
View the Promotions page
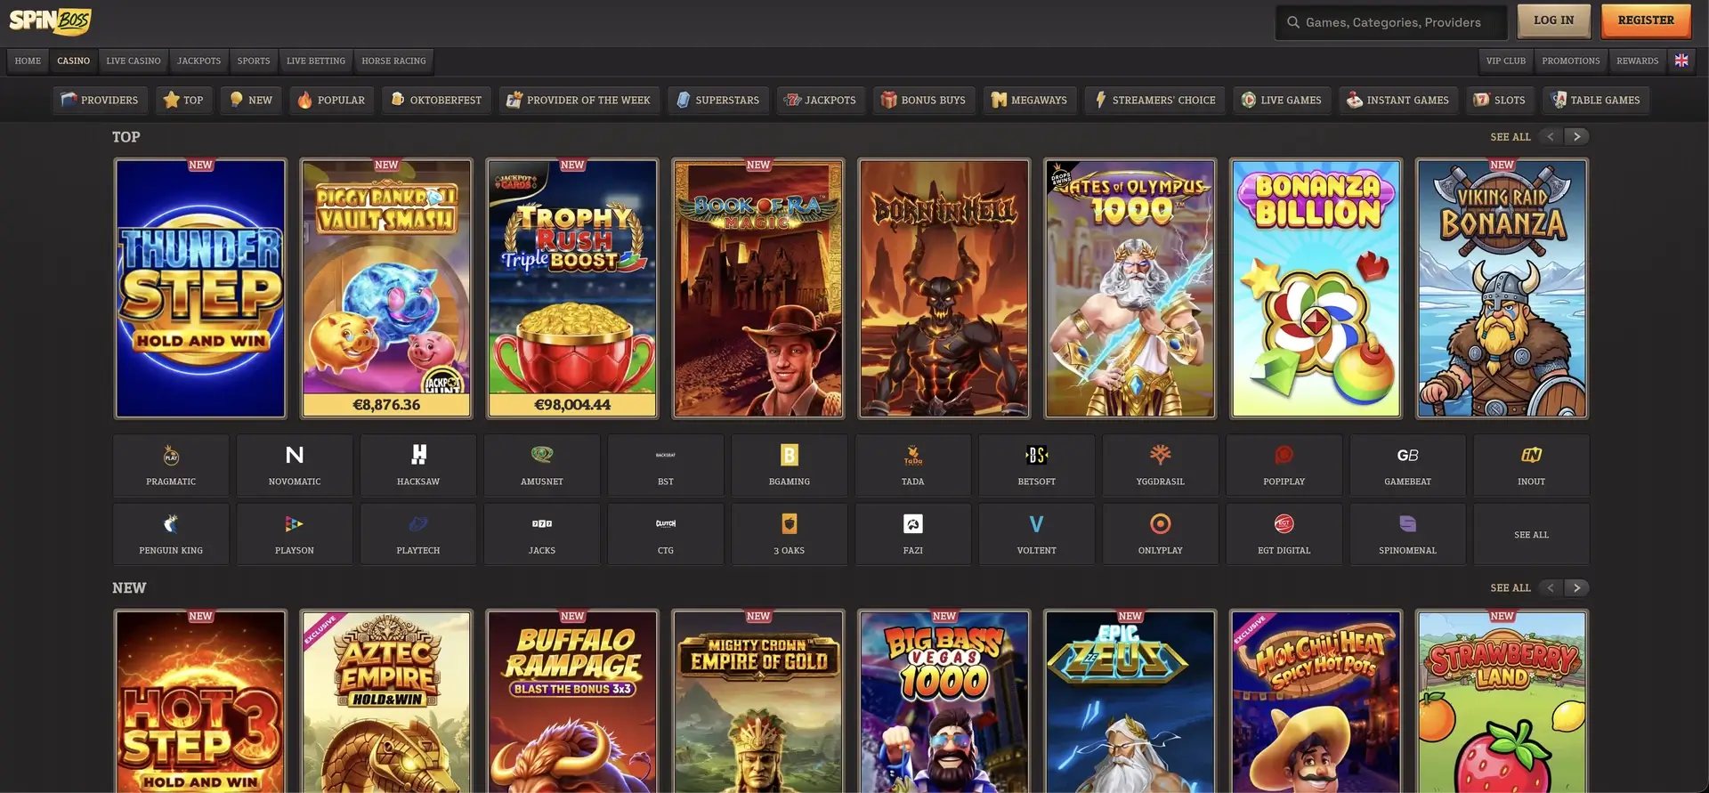[1571, 61]
